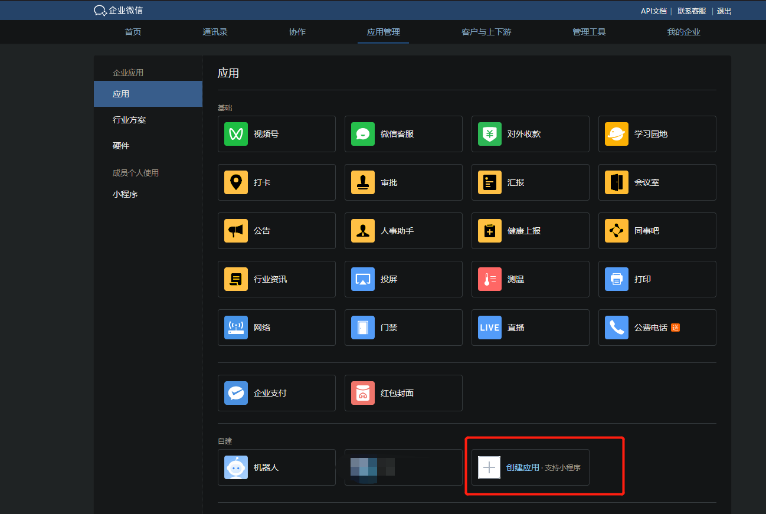The height and width of the screenshot is (514, 766).
Task: Open the 人事助手 person icon
Action: [363, 231]
